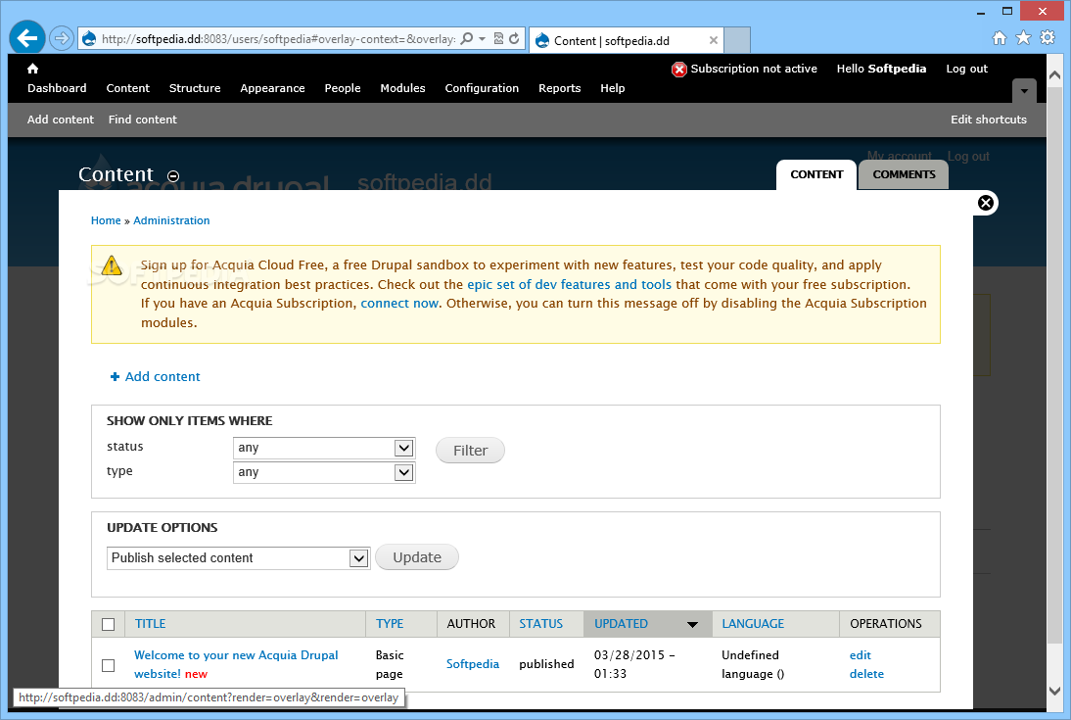Open a new browser tab
Screen dimensions: 1071x720
[737, 40]
